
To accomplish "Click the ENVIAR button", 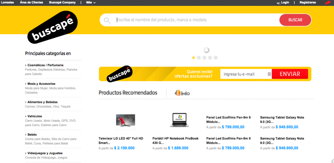I will (x=290, y=74).
